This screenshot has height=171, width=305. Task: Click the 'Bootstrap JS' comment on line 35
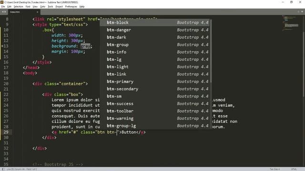[x=58, y=164]
